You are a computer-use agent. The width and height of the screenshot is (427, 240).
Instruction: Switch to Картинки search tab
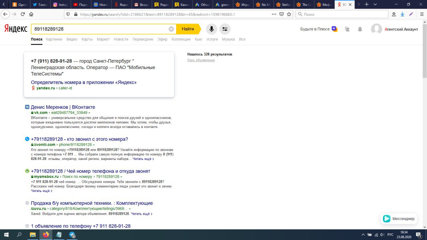[x=54, y=39]
